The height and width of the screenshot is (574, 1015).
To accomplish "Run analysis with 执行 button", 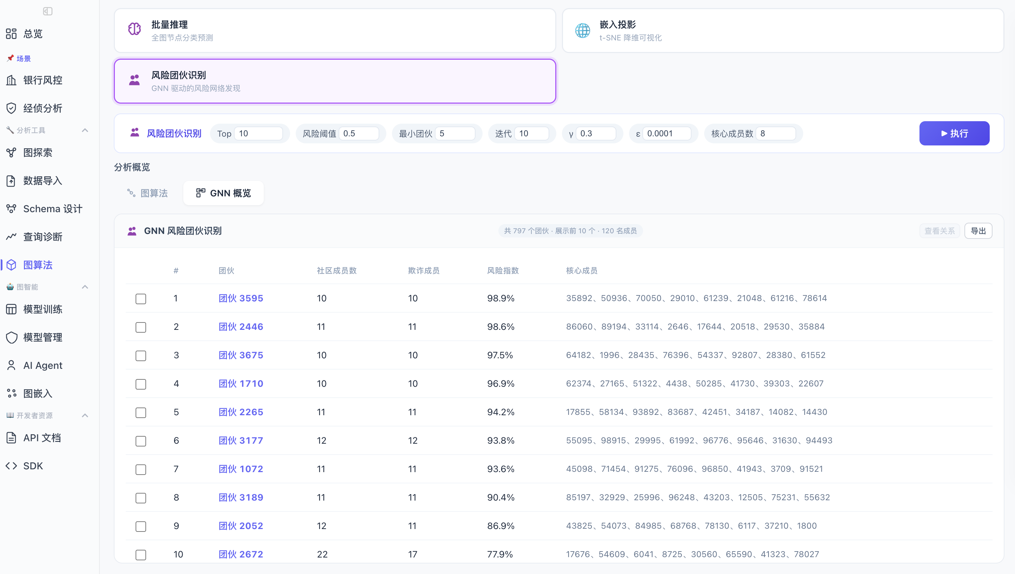I will coord(954,133).
